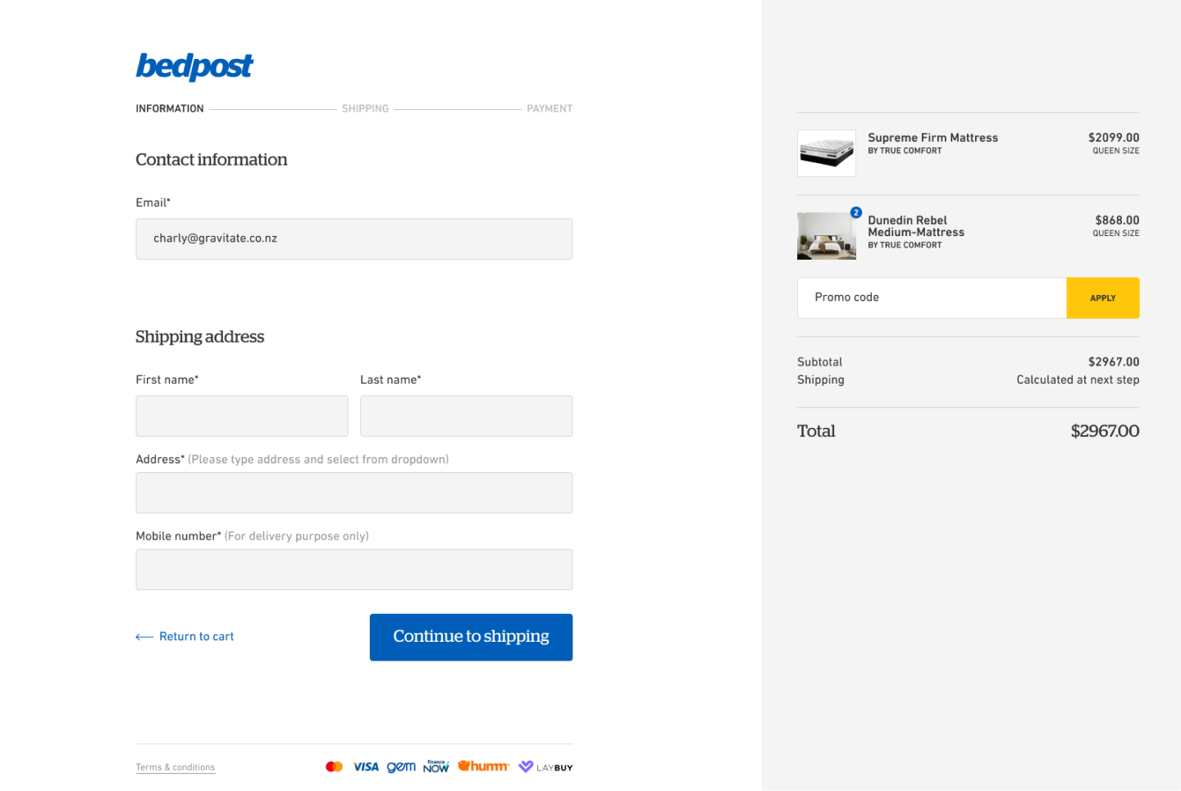Focus the Last name field

pos(467,416)
